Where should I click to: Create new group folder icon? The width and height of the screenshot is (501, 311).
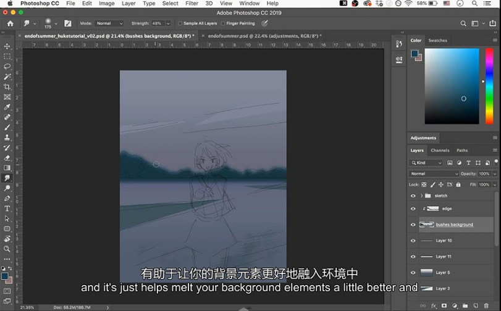pyautogui.click(x=465, y=305)
